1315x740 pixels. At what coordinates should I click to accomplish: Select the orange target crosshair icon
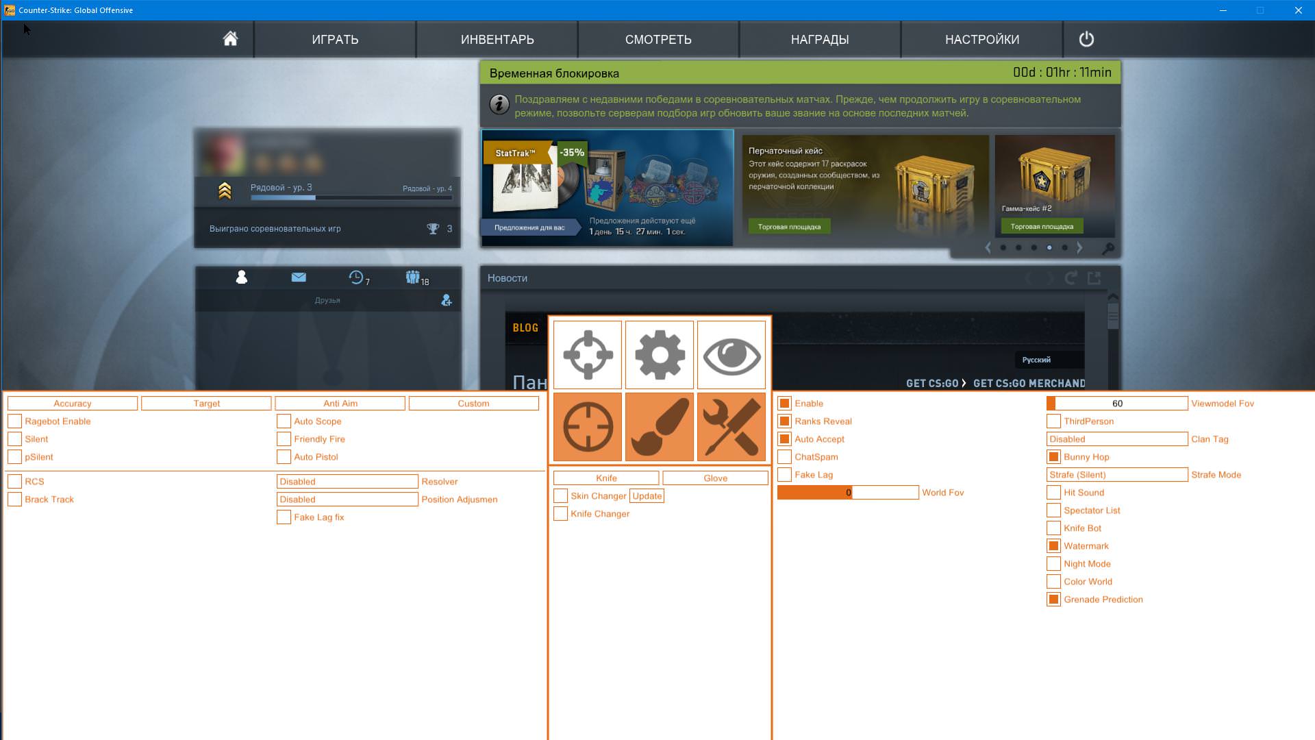tap(588, 427)
